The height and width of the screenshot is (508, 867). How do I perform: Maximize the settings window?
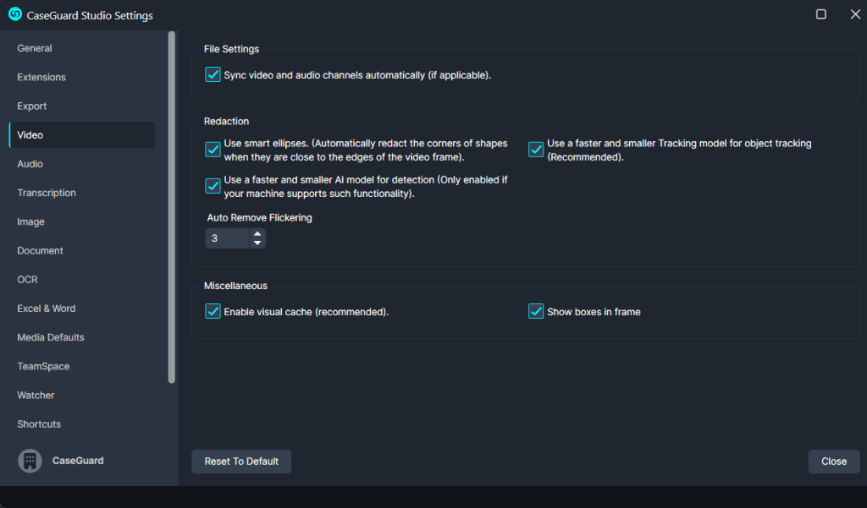point(820,14)
